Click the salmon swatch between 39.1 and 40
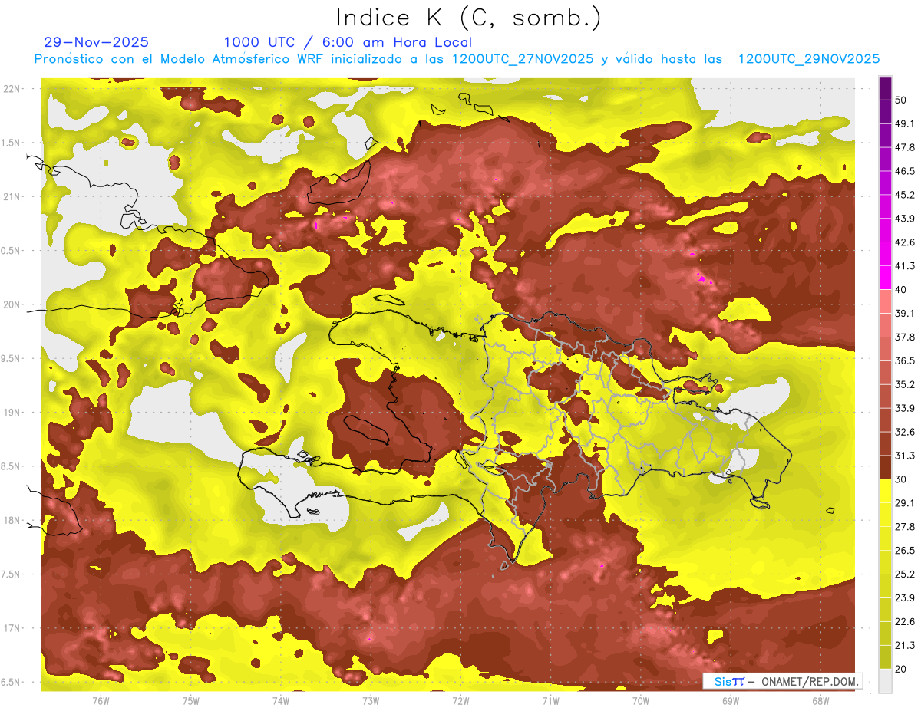Screen dimensions: 921x711 (886, 301)
